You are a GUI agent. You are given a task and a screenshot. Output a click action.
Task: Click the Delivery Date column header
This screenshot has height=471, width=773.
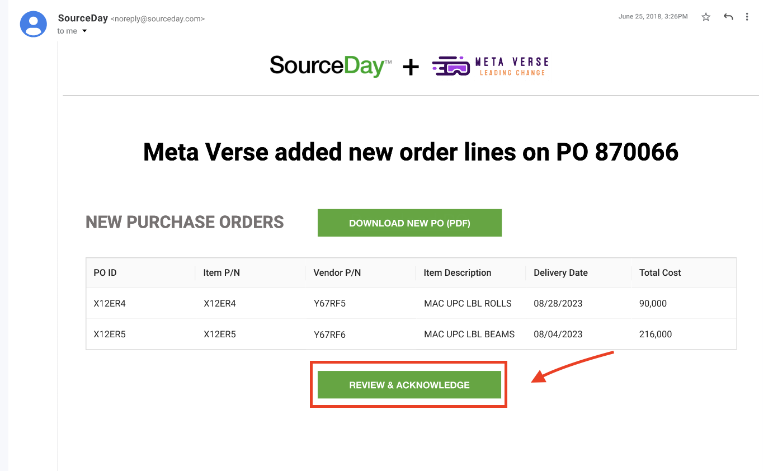[x=560, y=273]
